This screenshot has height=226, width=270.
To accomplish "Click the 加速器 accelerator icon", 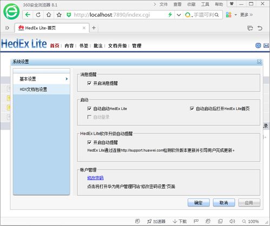I will (156, 221).
